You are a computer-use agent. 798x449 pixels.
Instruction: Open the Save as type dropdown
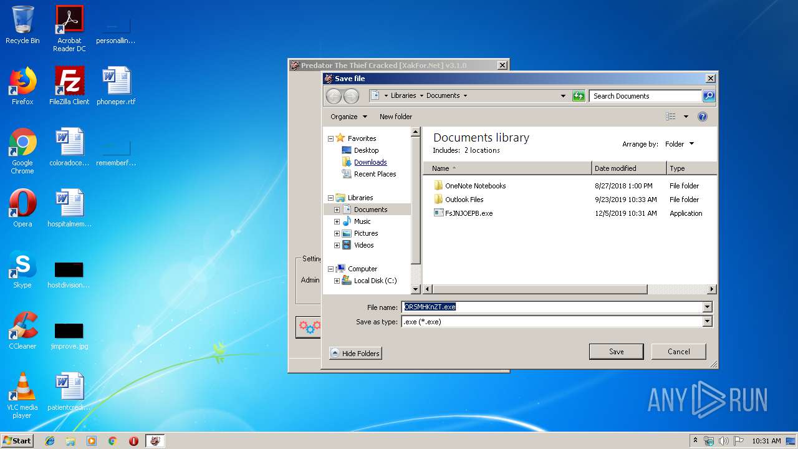(x=707, y=322)
